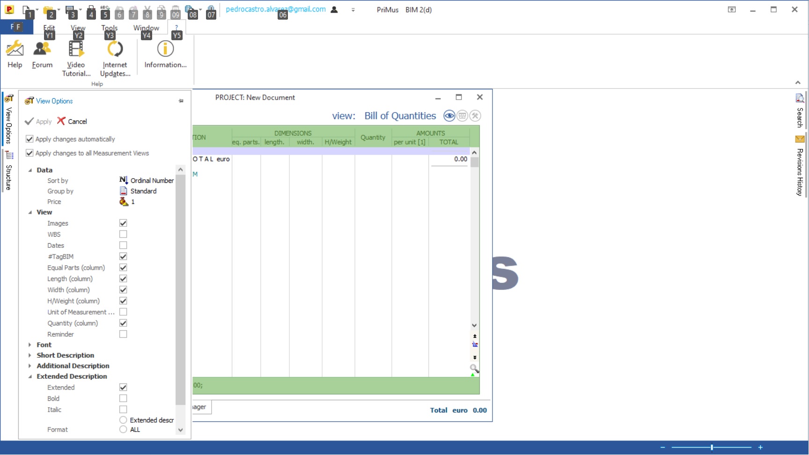Click the Cancel button in View Options
Image resolution: width=809 pixels, height=455 pixels.
pos(72,121)
